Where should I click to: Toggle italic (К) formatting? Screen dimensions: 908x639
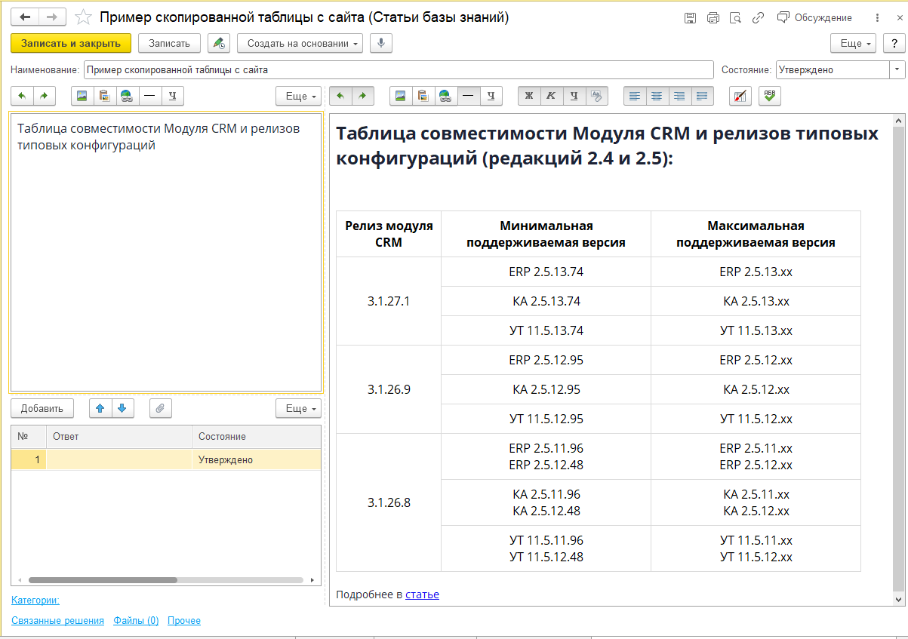552,96
